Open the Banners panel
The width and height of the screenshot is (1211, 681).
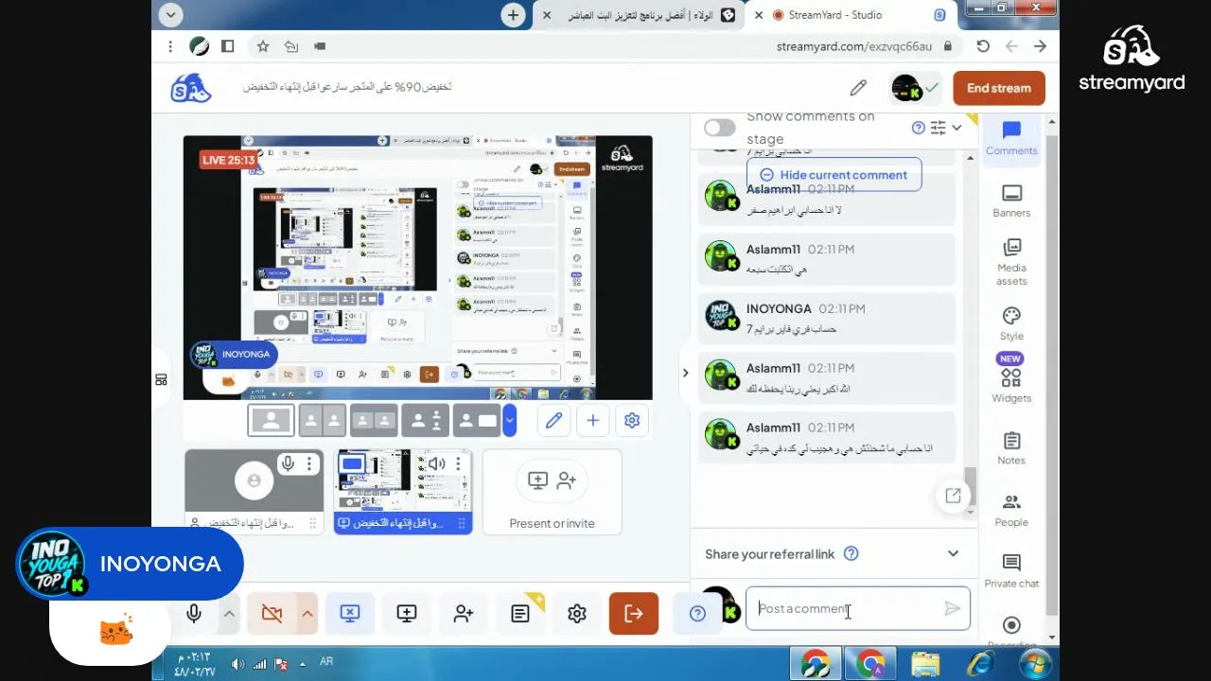pos(1011,201)
